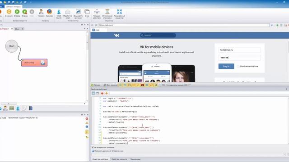
Task: Click the VK logo in the page header
Action: (117, 35)
